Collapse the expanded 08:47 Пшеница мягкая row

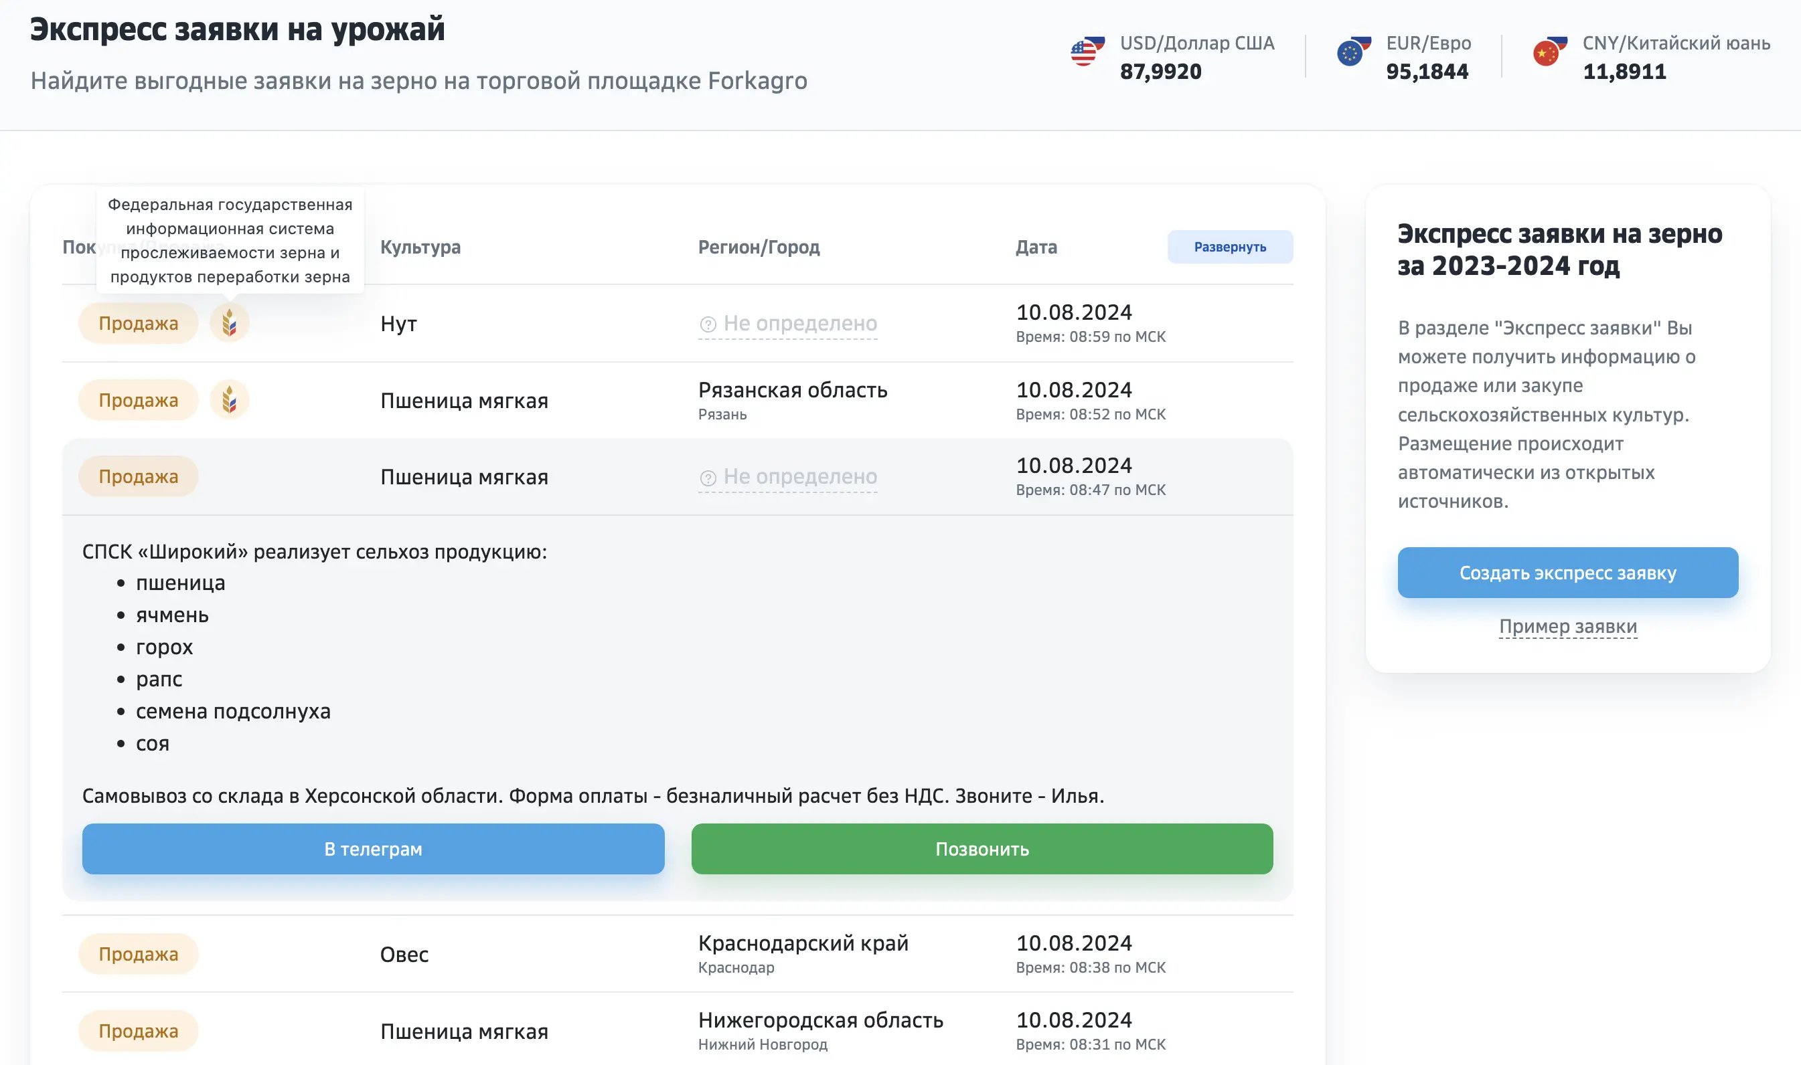[x=677, y=476]
